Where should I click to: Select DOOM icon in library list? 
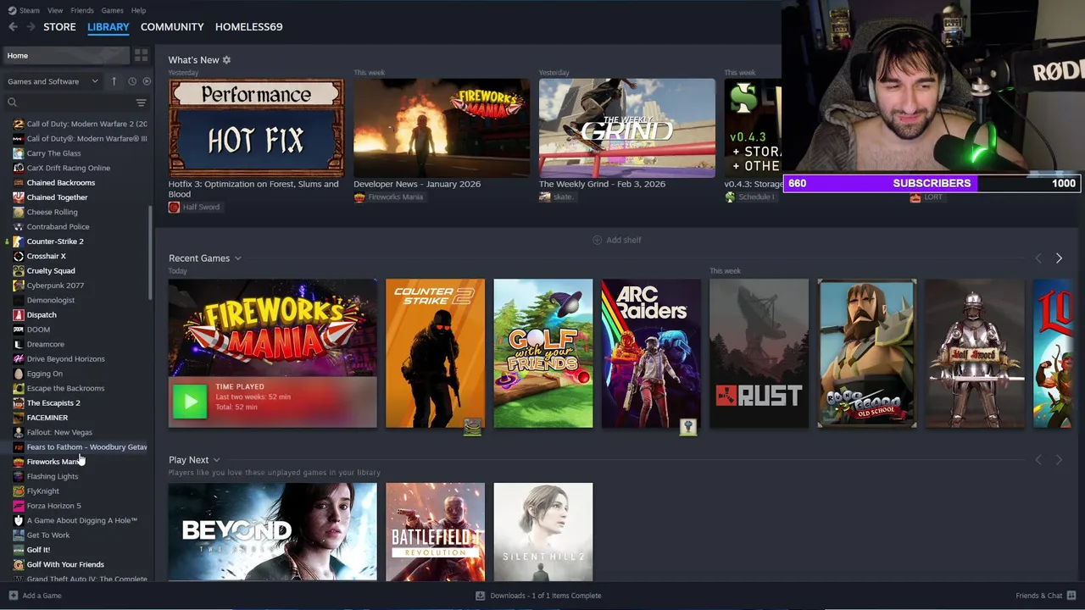(19, 330)
